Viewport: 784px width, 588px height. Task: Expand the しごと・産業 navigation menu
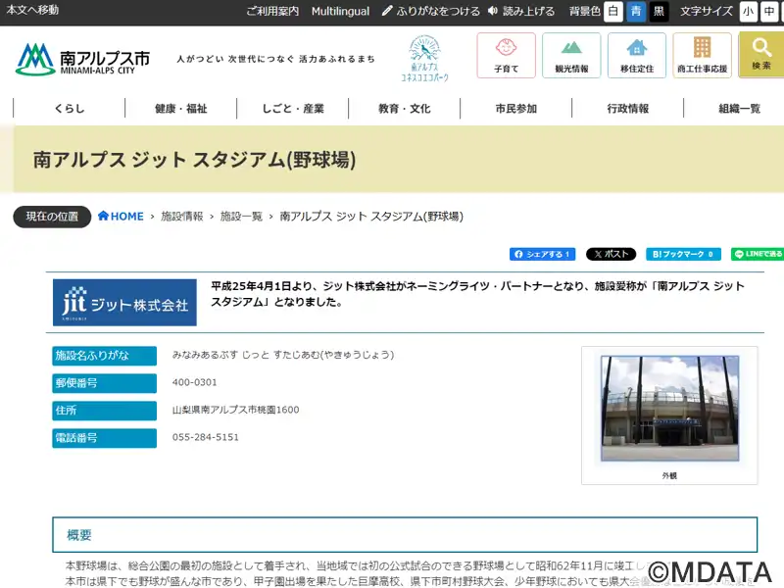293,109
